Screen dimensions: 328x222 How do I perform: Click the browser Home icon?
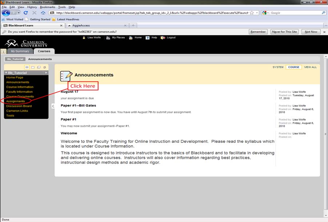click(x=43, y=13)
